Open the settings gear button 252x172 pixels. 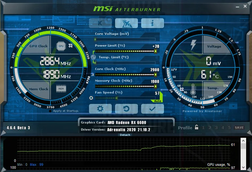click(x=100, y=109)
